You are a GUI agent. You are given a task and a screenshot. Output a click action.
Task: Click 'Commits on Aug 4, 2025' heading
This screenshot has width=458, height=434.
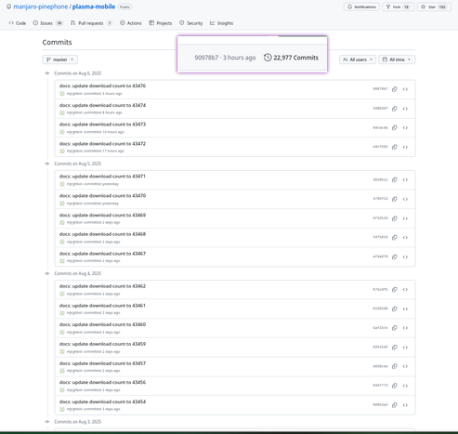(x=78, y=273)
